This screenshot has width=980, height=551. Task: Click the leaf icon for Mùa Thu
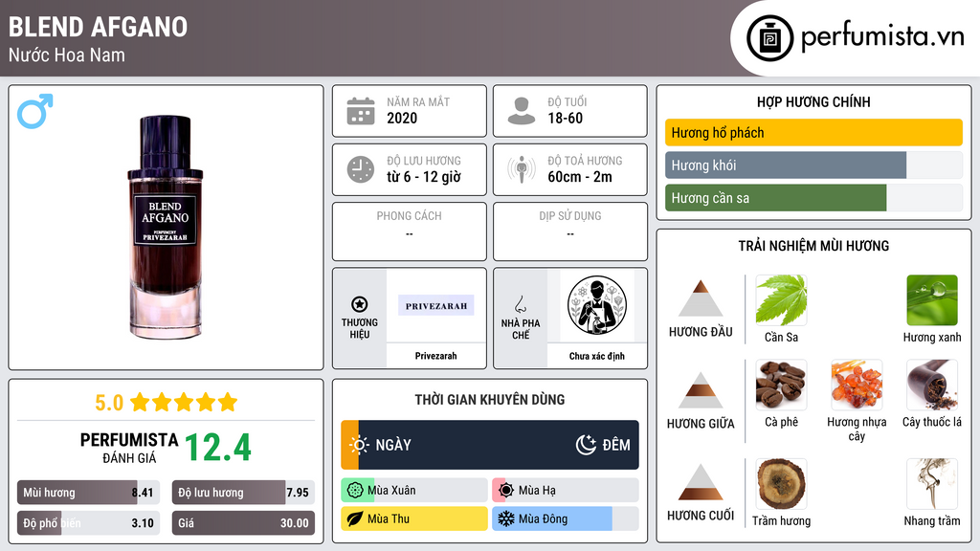[355, 518]
